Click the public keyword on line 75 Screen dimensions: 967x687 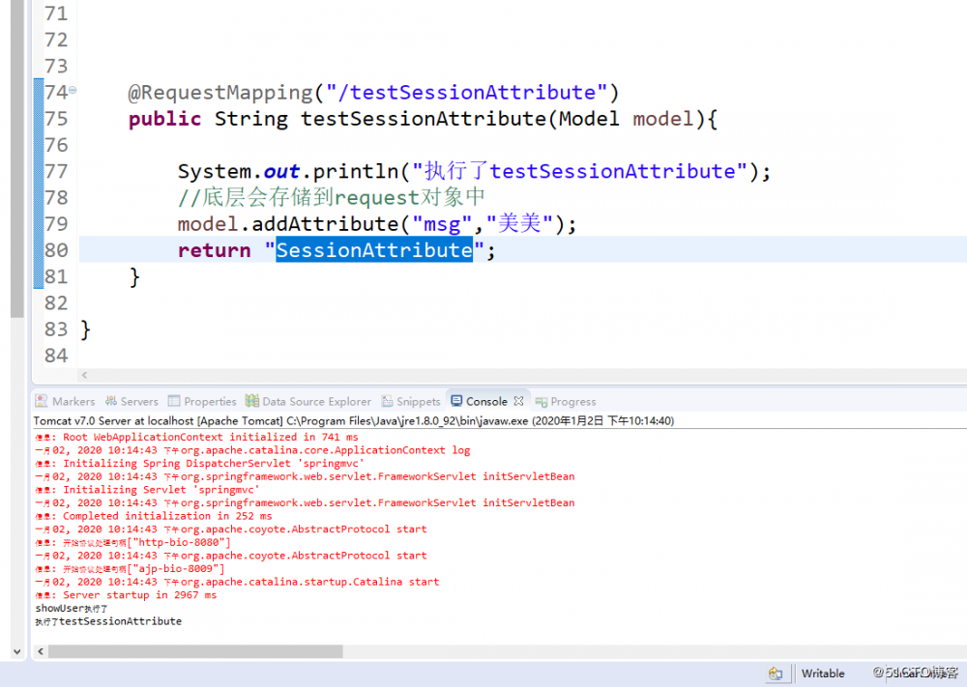pos(164,118)
